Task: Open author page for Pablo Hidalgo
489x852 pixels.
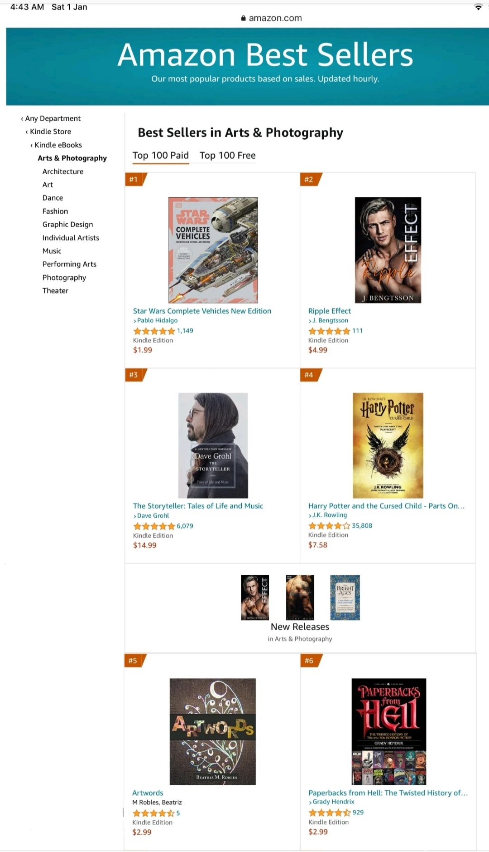Action: [157, 320]
